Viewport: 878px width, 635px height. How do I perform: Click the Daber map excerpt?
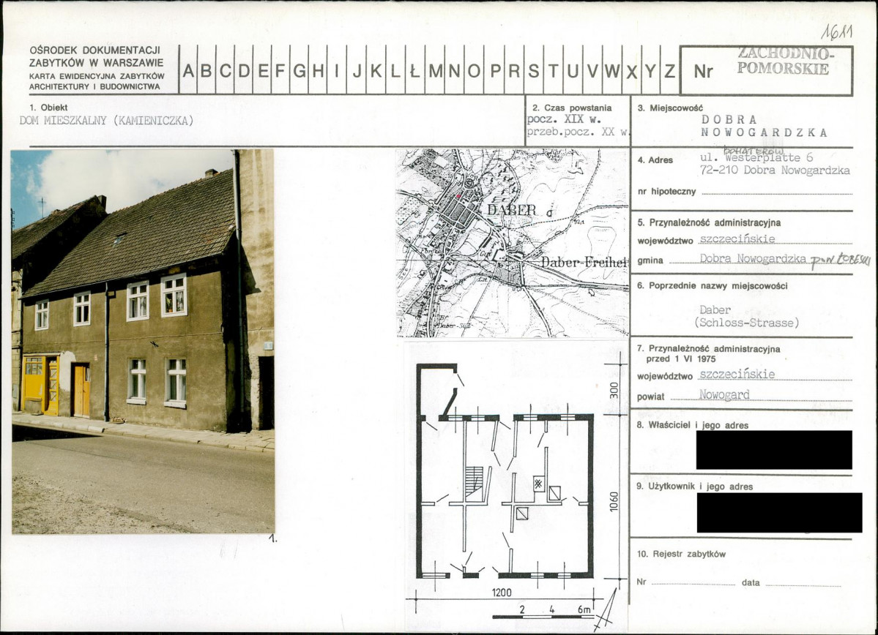tap(513, 243)
